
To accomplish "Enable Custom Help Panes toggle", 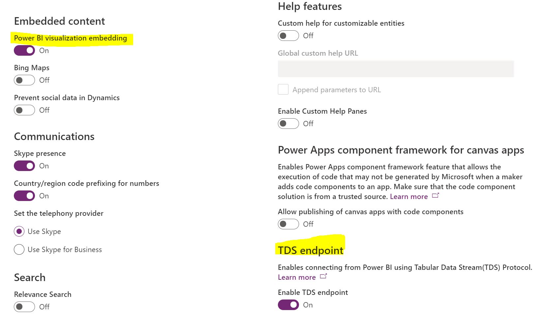I will [288, 124].
